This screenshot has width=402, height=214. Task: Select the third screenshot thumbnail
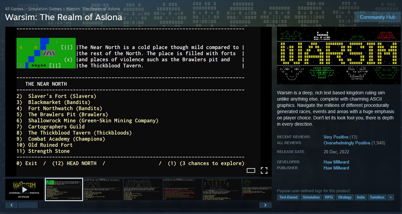pyautogui.click(x=104, y=189)
